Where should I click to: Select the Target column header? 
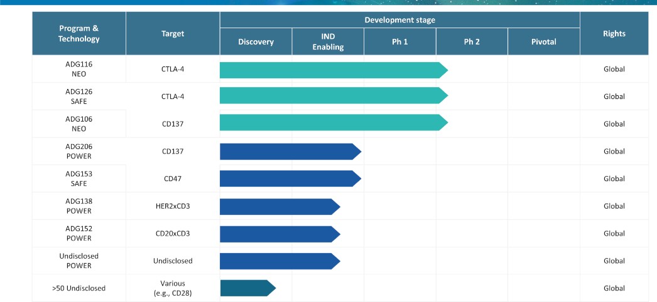coord(173,33)
